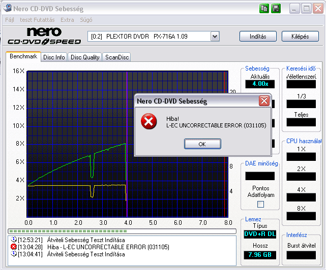
Task: Open the Súgó menu
Action: click(86, 20)
